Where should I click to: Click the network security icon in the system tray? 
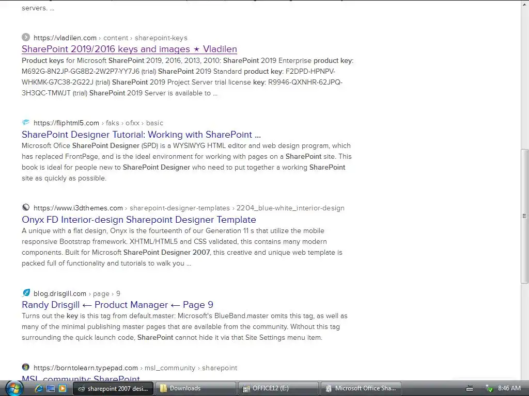[x=489, y=389]
